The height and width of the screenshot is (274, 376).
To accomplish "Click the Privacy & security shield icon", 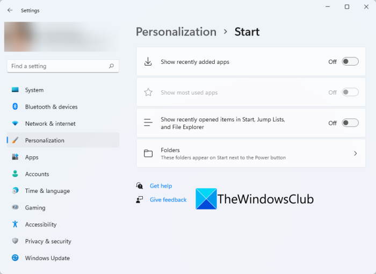I will 15,241.
